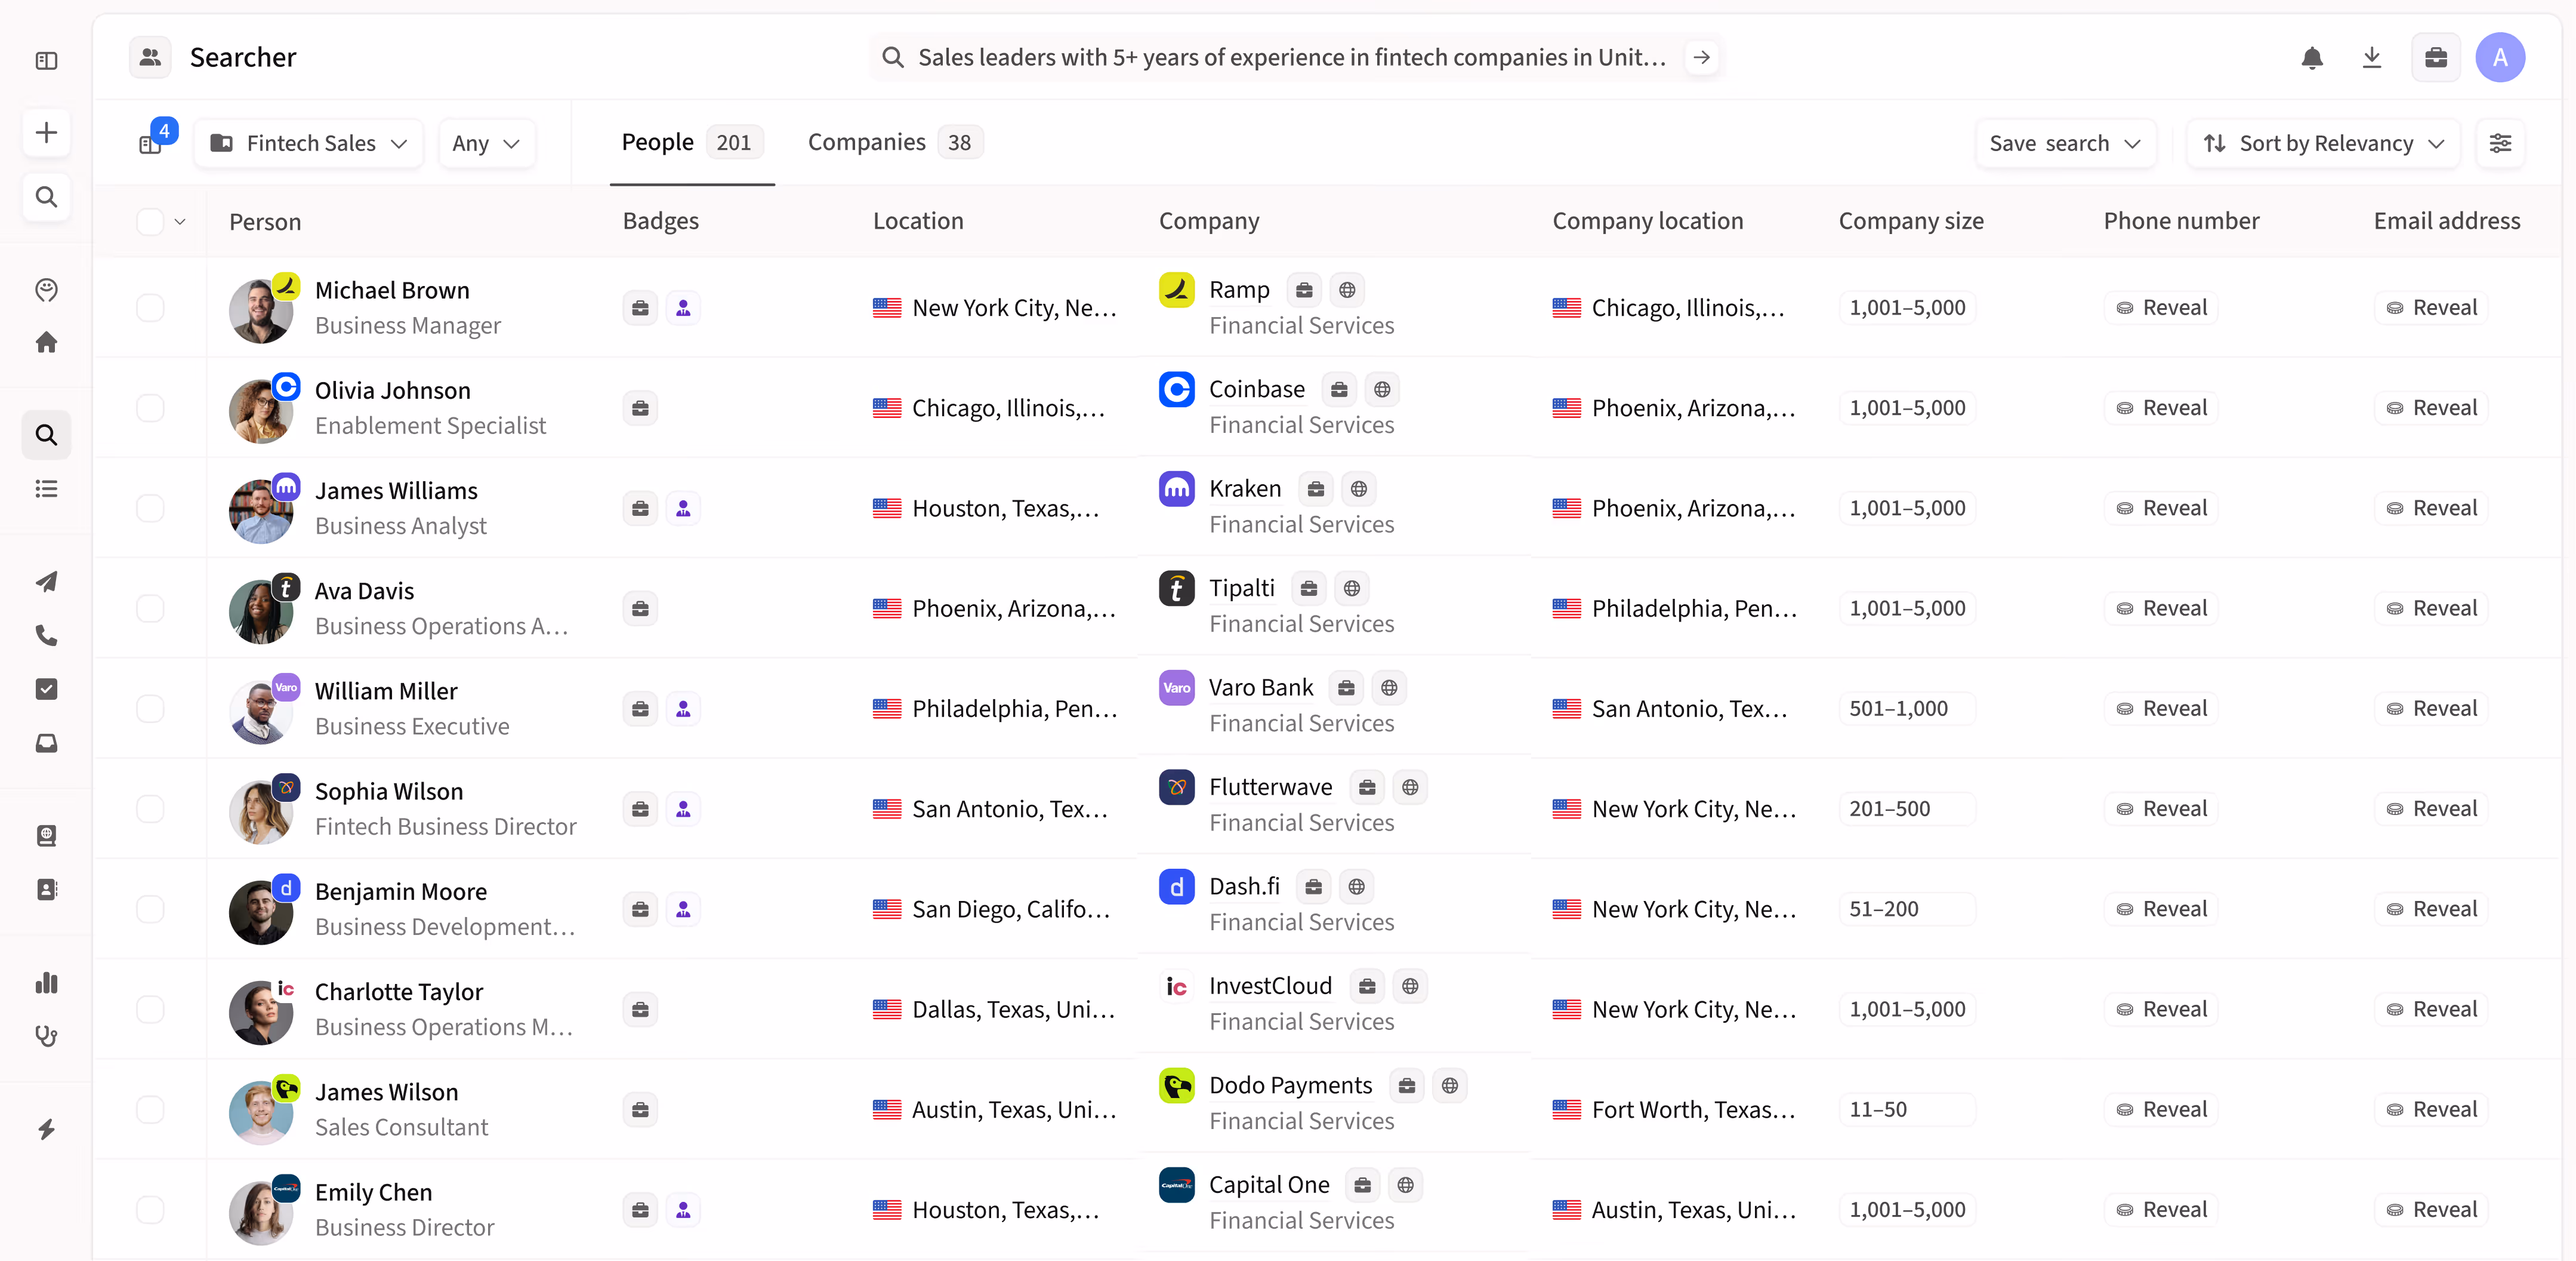
Task: Click Michael Brown's purple person badge
Action: (683, 308)
